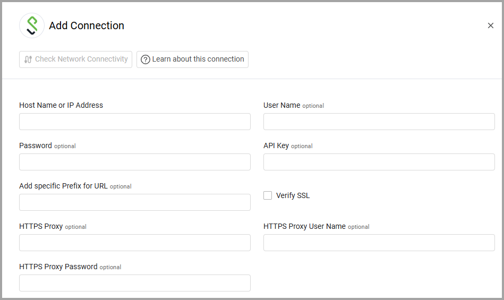Click the API Key label text

pos(276,145)
